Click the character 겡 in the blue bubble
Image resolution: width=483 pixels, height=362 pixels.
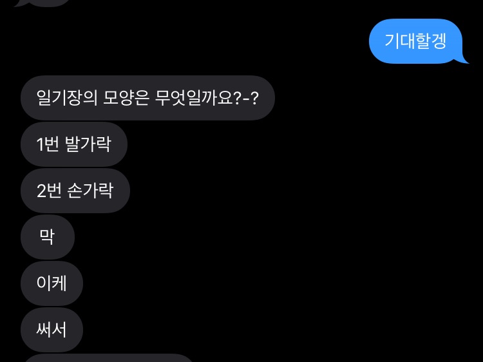439,41
